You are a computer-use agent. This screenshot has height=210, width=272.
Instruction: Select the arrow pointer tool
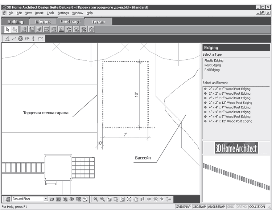coord(8,29)
